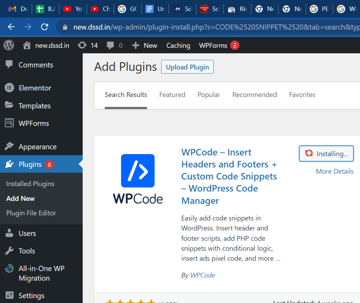Click the Elementor sidebar icon
The image size is (360, 303).
pos(9,88)
